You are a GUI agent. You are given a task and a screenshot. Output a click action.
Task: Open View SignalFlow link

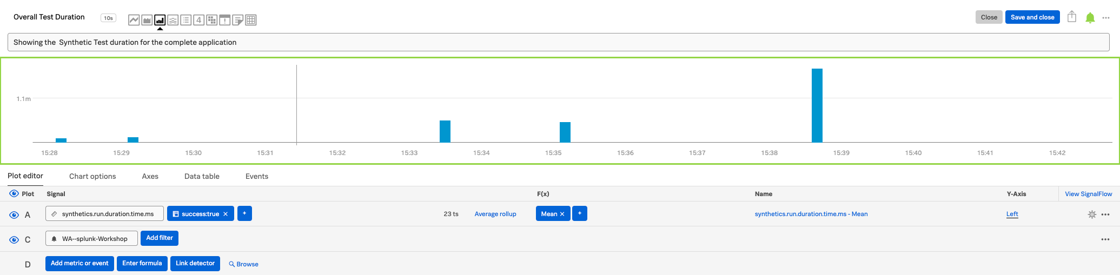click(1088, 194)
